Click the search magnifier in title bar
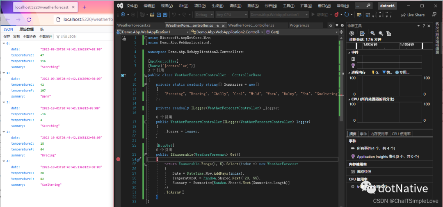Screen dimensions: 443x207 click(368, 6)
